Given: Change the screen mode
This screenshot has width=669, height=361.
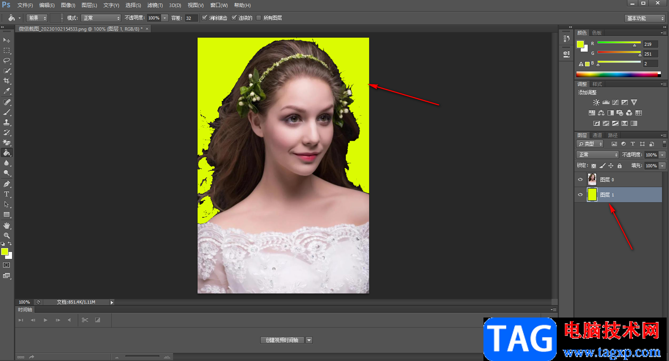Looking at the screenshot, I should [x=7, y=276].
